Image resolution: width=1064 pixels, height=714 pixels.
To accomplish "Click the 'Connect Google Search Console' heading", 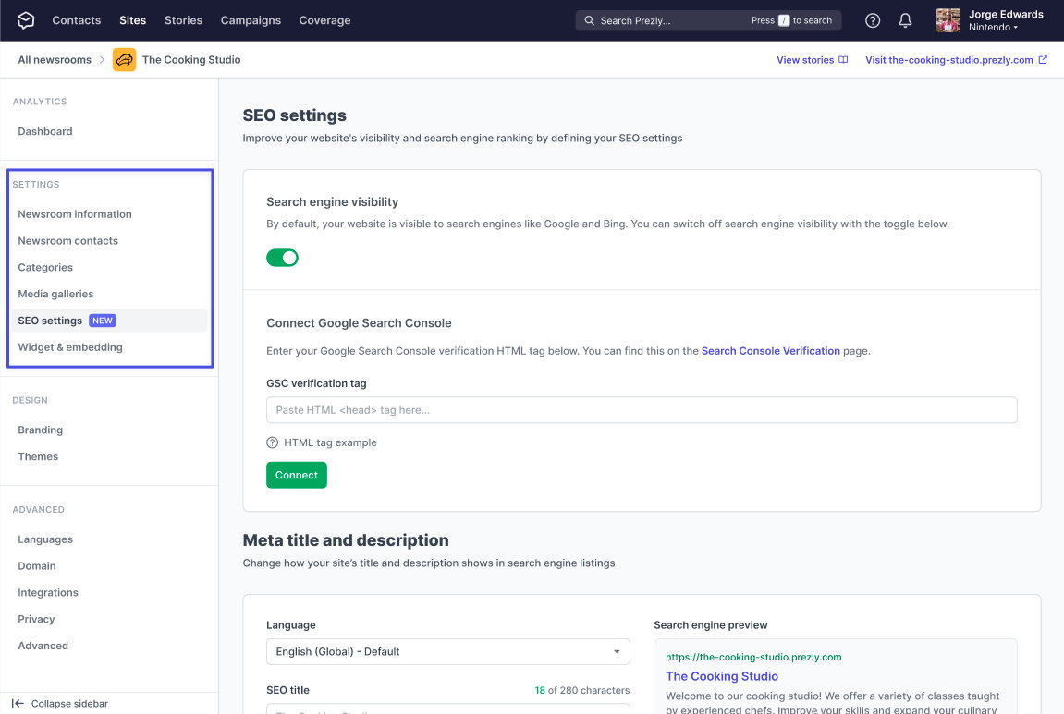I will point(359,323).
